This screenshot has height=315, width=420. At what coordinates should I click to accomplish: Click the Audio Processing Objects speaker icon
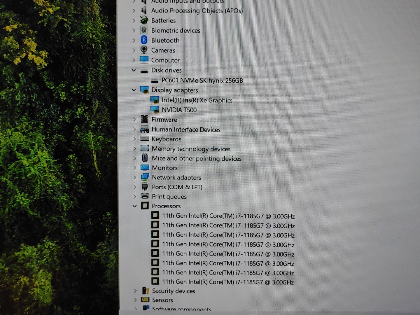[x=144, y=10]
